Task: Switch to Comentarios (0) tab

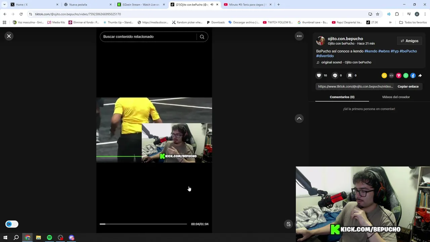Action: [x=342, y=97]
